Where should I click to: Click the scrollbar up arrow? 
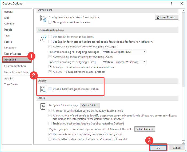tap(183, 11)
